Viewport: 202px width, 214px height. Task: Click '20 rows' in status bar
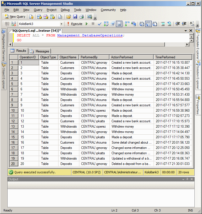point(183,172)
